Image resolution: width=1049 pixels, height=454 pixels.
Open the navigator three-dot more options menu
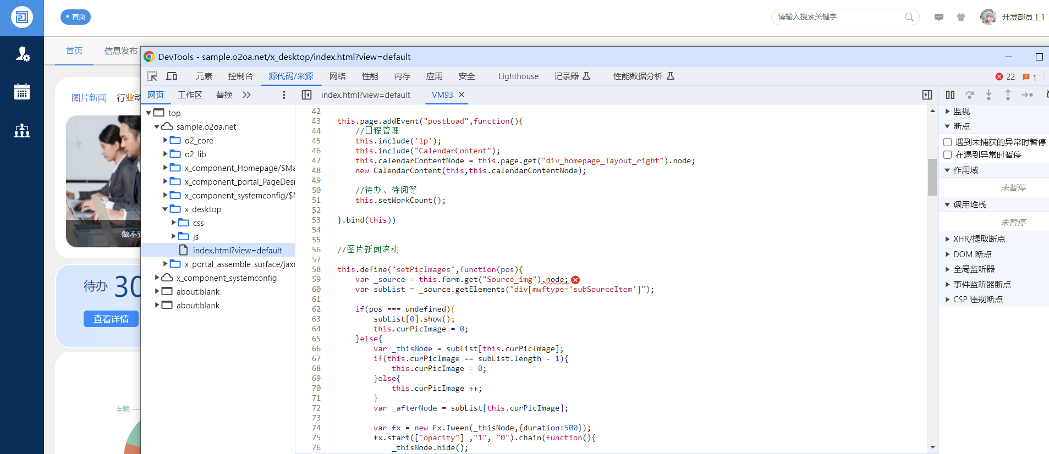[284, 95]
